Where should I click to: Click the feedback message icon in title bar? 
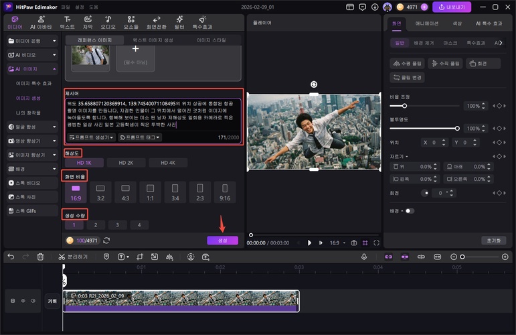click(362, 7)
